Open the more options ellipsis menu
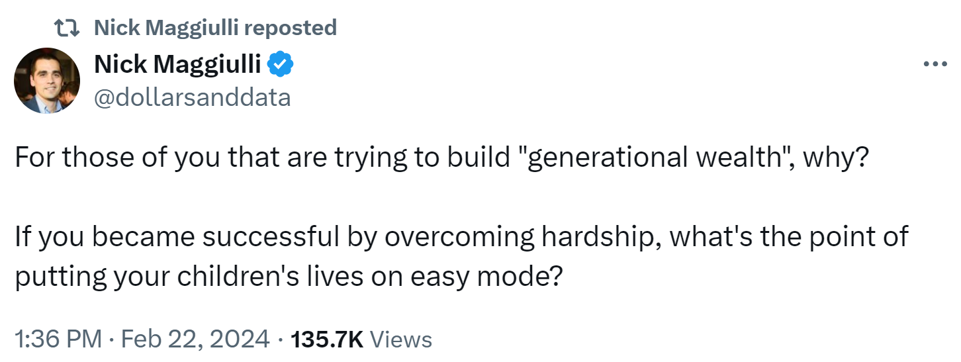Screen dimensions: 961x362 [935, 64]
